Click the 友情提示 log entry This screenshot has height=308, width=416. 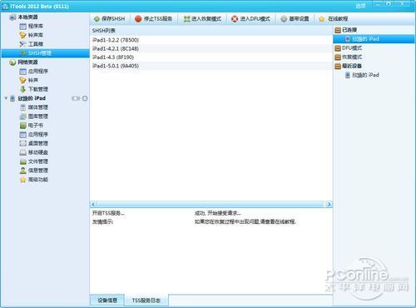pos(102,221)
